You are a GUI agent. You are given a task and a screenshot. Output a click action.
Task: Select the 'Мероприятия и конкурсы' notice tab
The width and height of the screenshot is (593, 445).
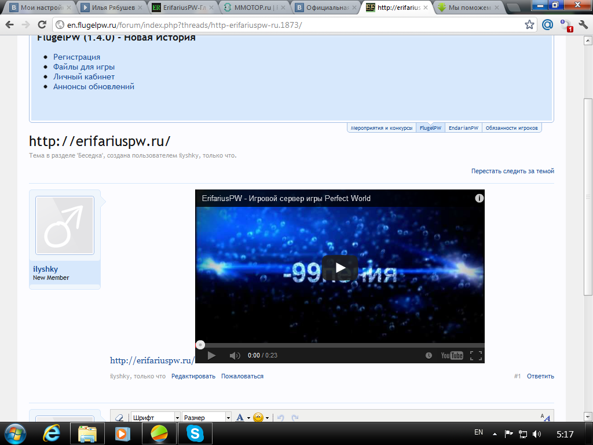tap(382, 128)
